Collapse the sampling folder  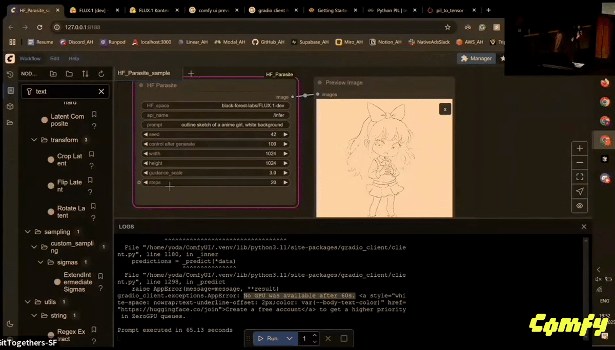point(27,232)
